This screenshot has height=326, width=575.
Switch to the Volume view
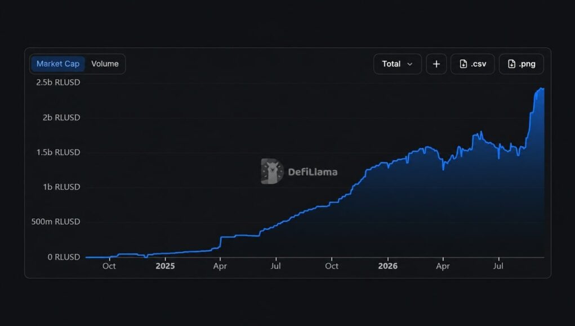105,64
